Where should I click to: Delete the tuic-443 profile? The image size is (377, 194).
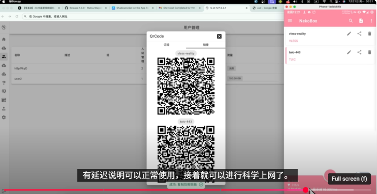(370, 52)
